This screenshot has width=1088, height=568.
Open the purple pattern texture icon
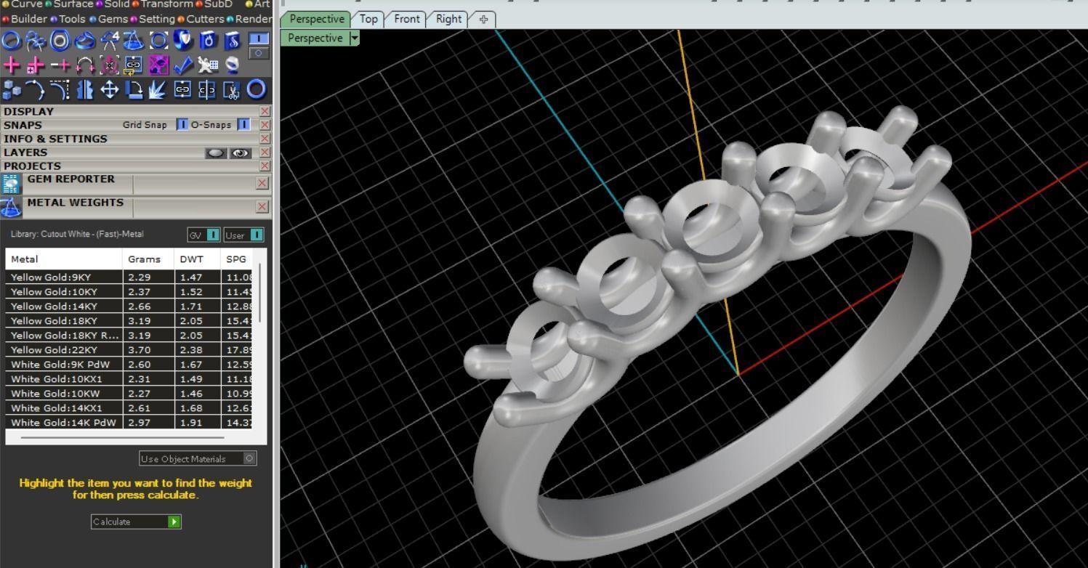158,65
